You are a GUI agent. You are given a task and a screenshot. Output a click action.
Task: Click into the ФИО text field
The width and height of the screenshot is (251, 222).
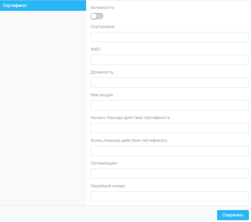coord(169,60)
